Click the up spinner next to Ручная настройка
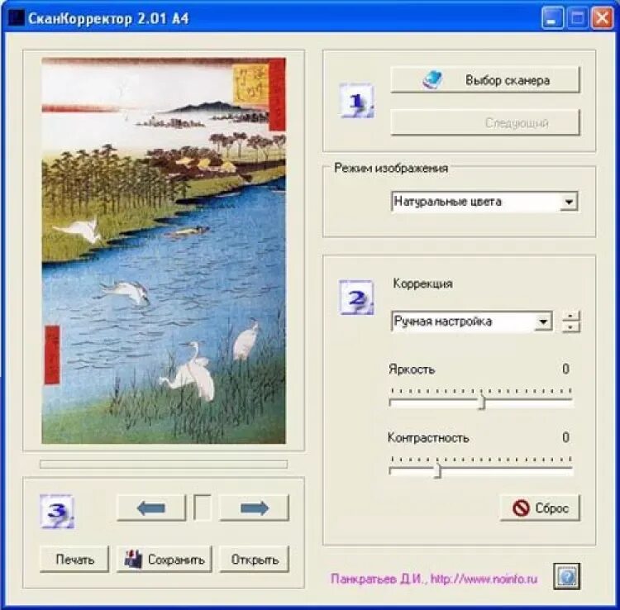Image resolution: width=620 pixels, height=610 pixels. tap(570, 316)
